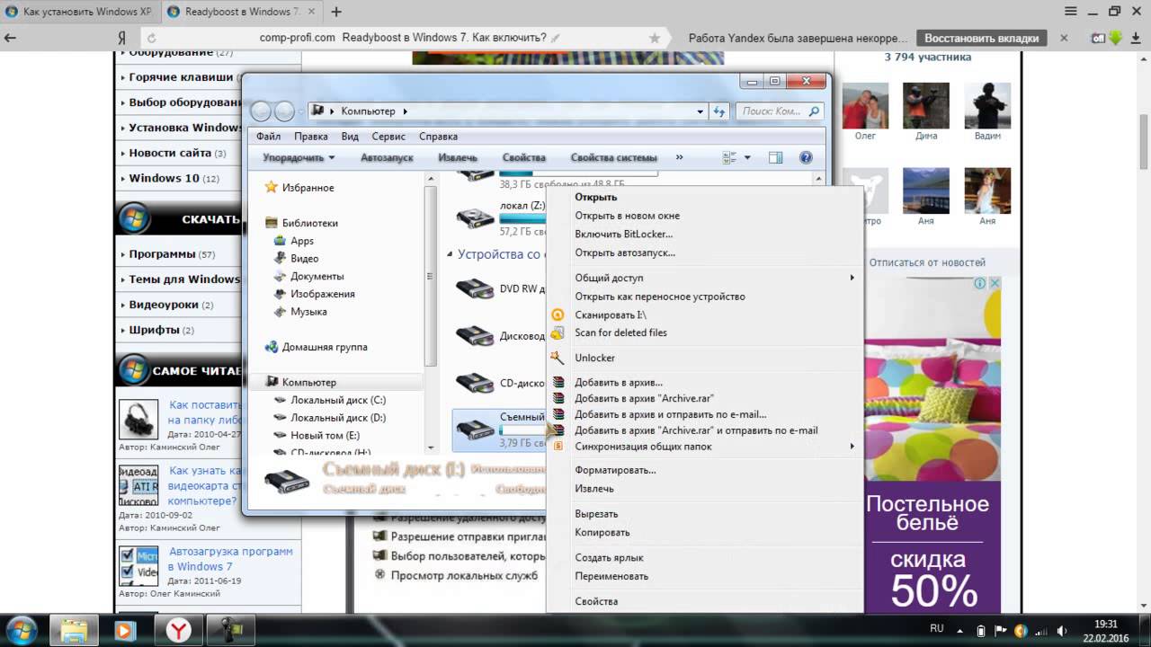Image resolution: width=1151 pixels, height=647 pixels.
Task: Select Новый том (E:) in tree
Action: pyautogui.click(x=325, y=435)
